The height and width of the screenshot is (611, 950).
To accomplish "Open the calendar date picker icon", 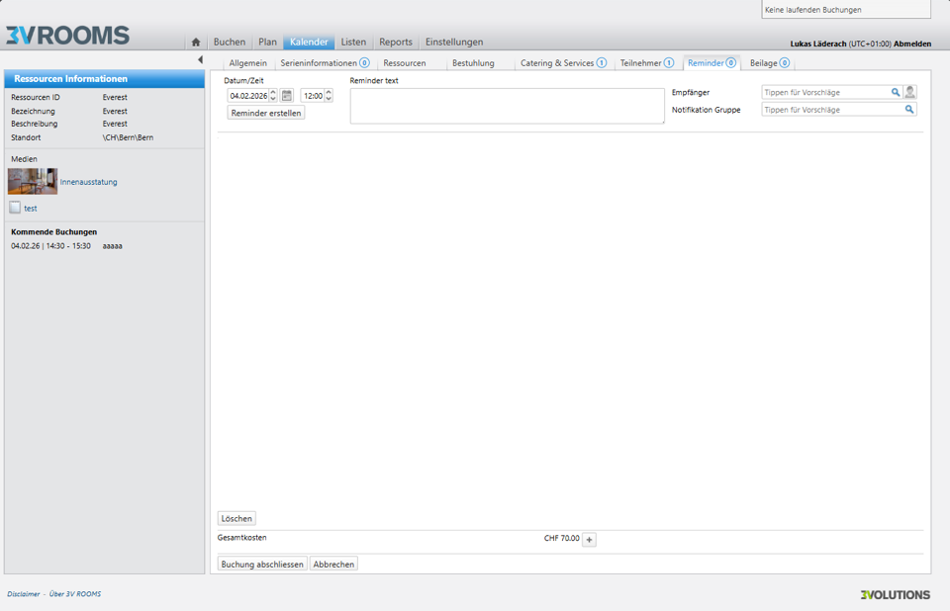I will [x=287, y=96].
